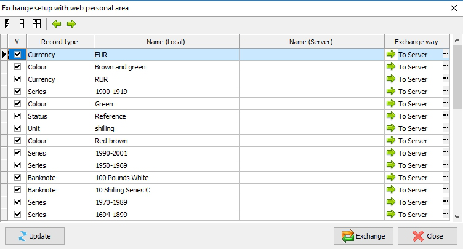463x249 pixels.
Task: Open exchange way ellipsis for Reference row
Action: coord(446,116)
